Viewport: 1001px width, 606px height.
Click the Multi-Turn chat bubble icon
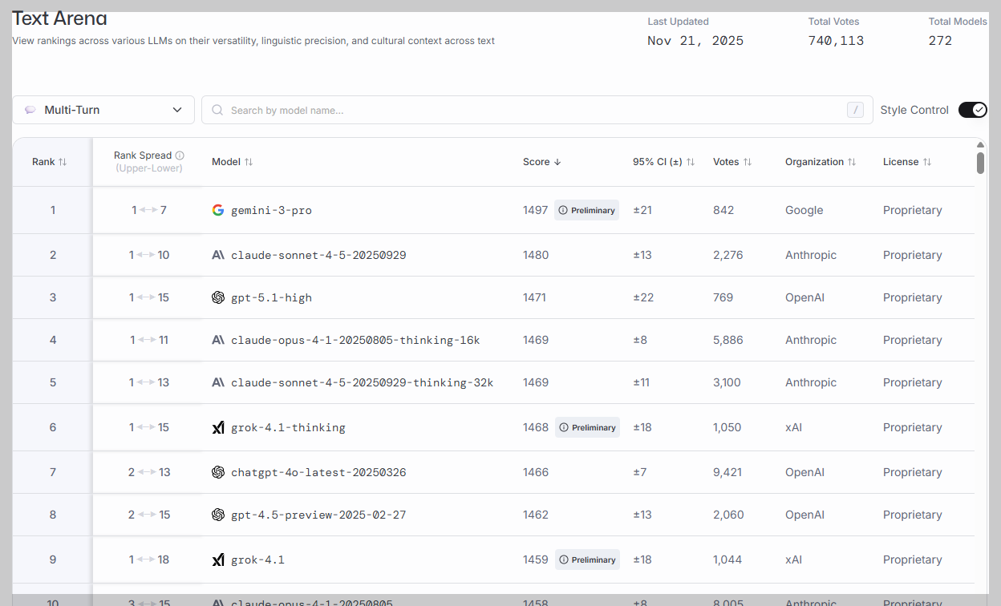tap(30, 110)
